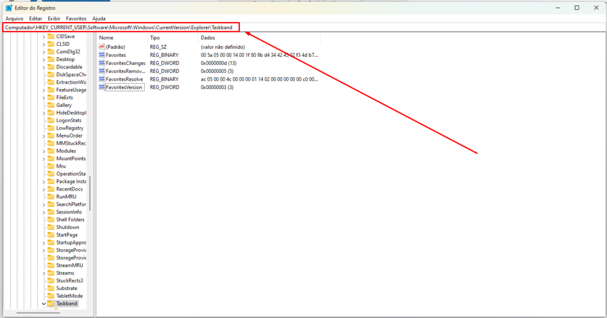Image resolution: width=607 pixels, height=318 pixels.
Task: Expand the StartupAppro key
Action: pos(44,243)
